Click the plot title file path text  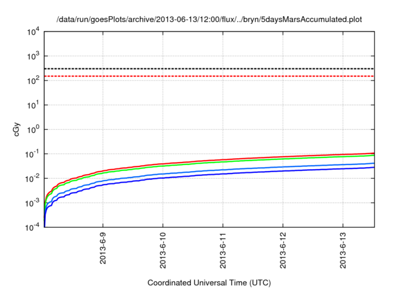tap(209, 19)
